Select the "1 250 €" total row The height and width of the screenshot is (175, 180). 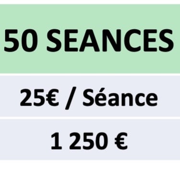click(x=90, y=140)
